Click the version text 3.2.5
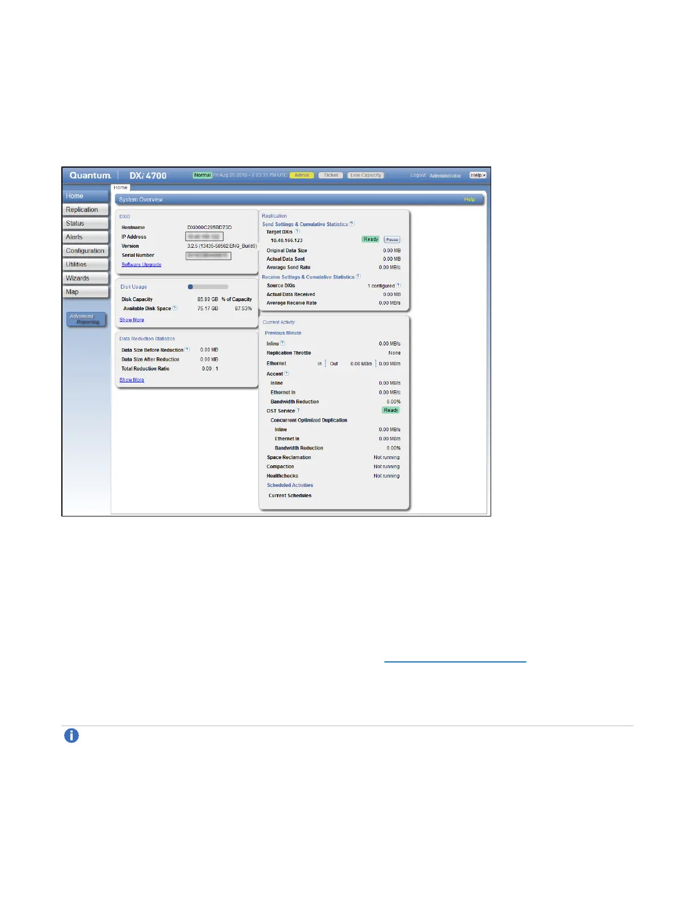 (222, 246)
